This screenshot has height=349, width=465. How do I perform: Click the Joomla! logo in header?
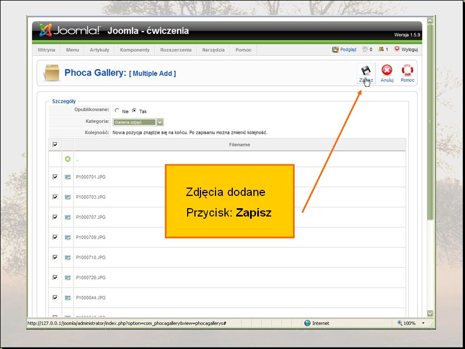tap(70, 31)
